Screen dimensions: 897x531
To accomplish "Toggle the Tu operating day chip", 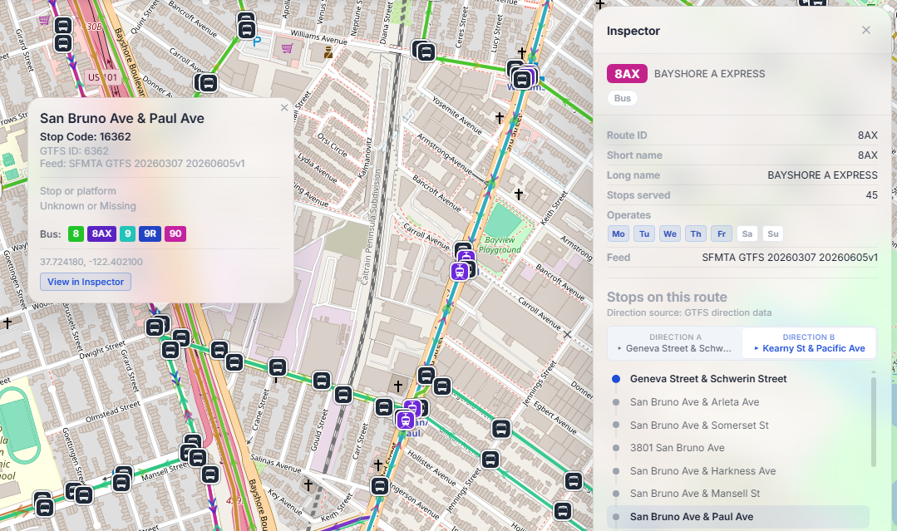I will (644, 234).
